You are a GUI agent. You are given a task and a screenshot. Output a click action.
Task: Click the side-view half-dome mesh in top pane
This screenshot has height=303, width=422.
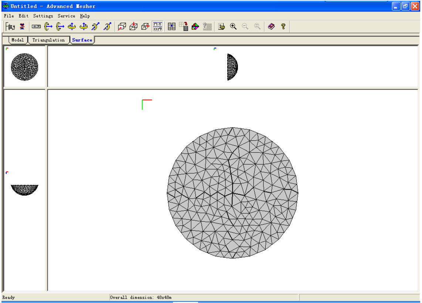pos(232,67)
